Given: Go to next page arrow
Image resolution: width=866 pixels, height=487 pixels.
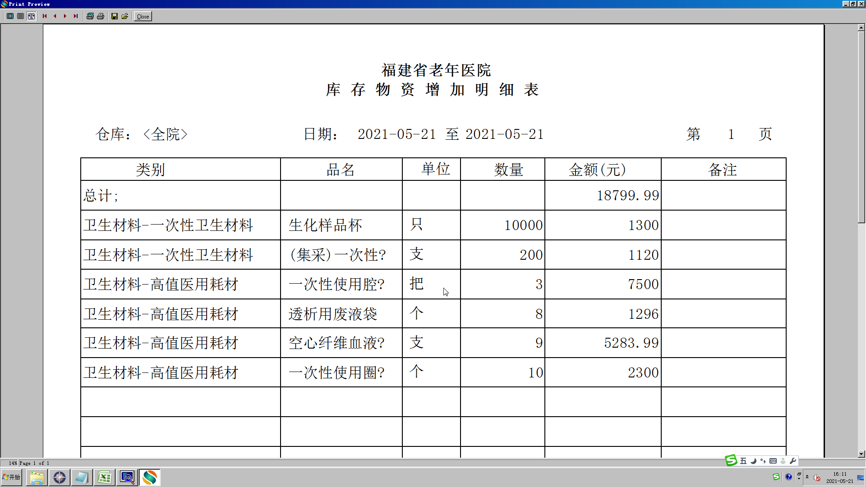Looking at the screenshot, I should pyautogui.click(x=65, y=16).
